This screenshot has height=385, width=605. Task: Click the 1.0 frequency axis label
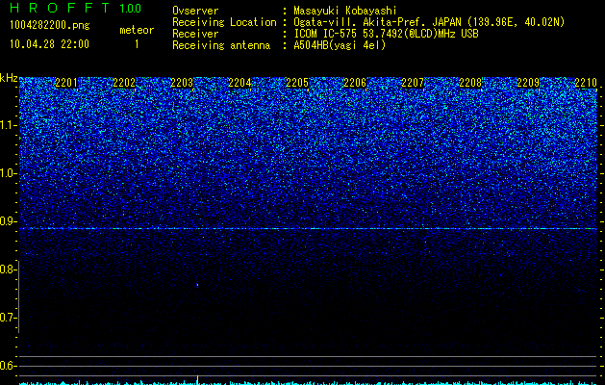point(8,173)
